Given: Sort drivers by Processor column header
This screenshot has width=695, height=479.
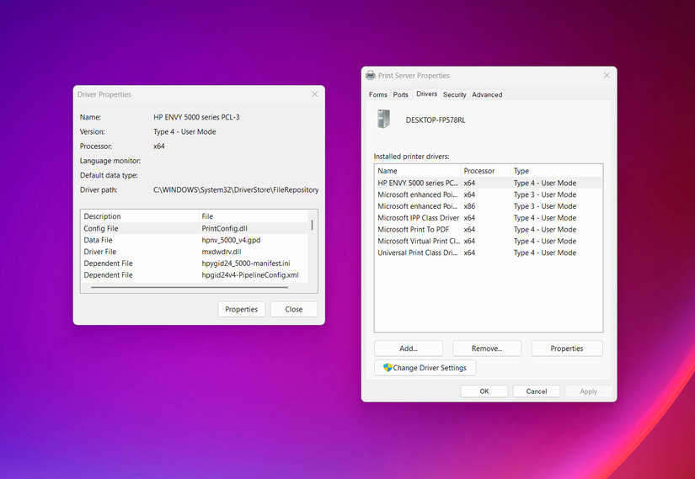Looking at the screenshot, I should tap(486, 171).
